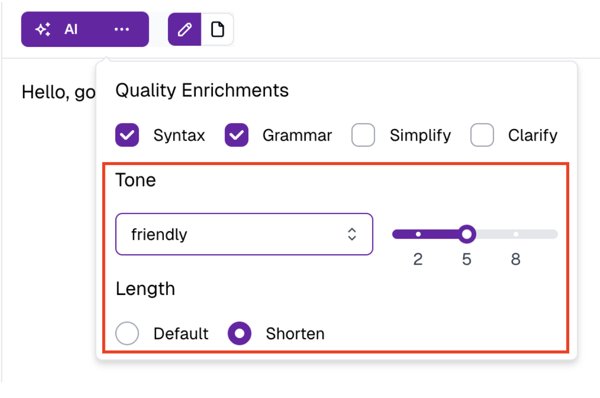Set tone intensity slider to 8
Image resolution: width=600 pixels, height=398 pixels.
(x=515, y=234)
